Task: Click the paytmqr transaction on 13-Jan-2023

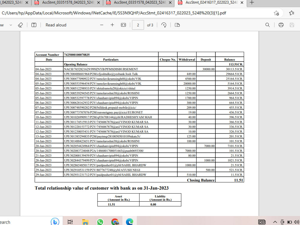Action: pyautogui.click(x=102, y=136)
